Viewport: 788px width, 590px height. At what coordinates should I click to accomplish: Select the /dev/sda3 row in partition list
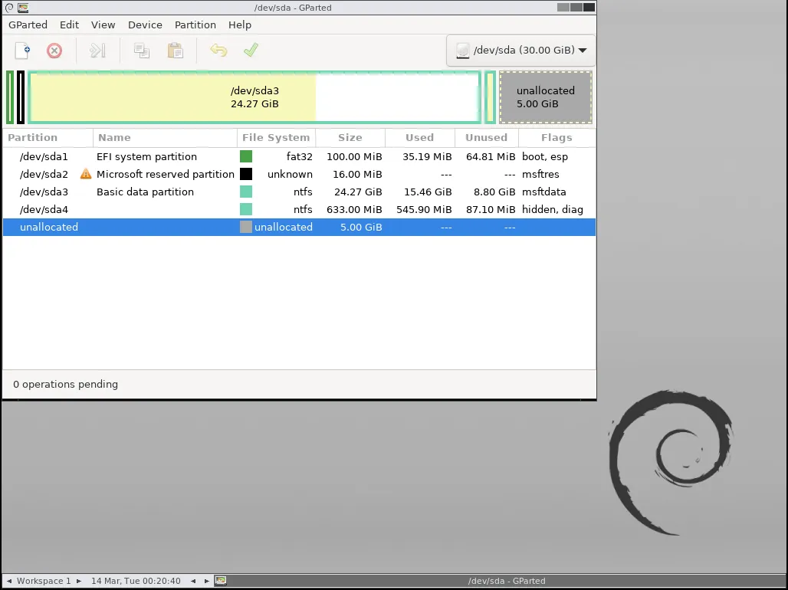44,192
